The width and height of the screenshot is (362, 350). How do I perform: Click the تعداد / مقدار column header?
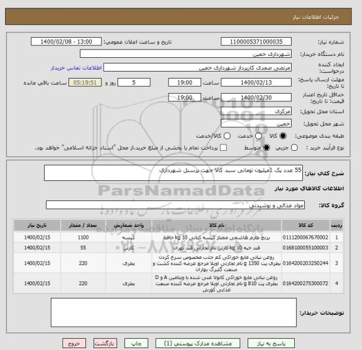83,226
